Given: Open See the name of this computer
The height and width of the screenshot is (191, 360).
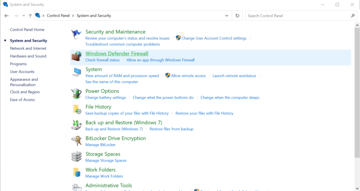Looking at the screenshot, I should coord(111,82).
